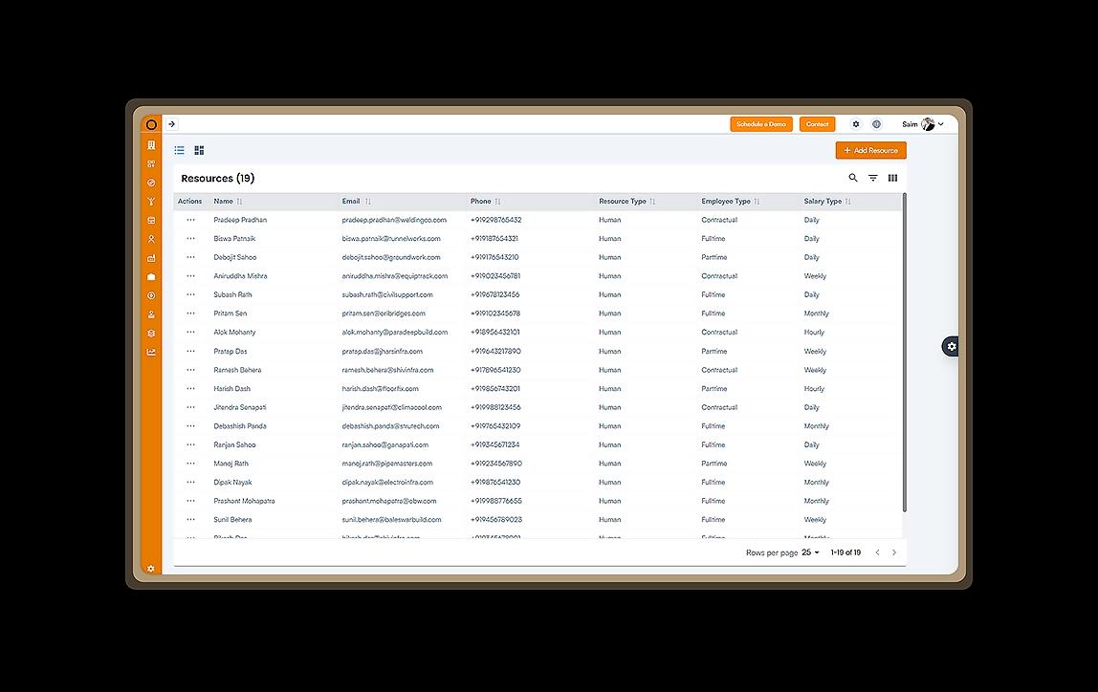This screenshot has width=1098, height=692.
Task: Click the Add Resource button
Action: pyautogui.click(x=870, y=150)
